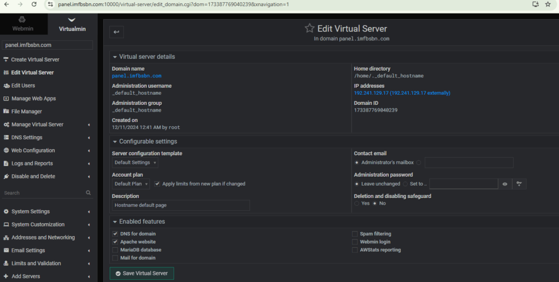Open the Account plan dropdown

tap(131, 184)
